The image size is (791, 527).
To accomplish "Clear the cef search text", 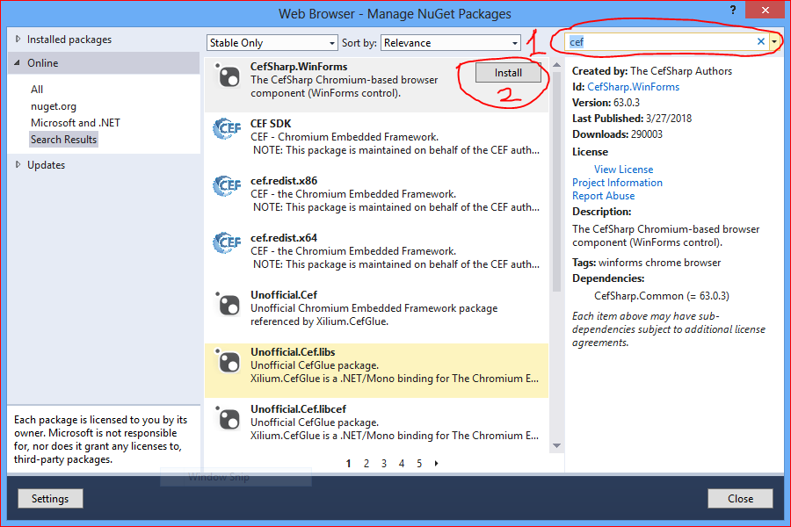I will point(760,40).
